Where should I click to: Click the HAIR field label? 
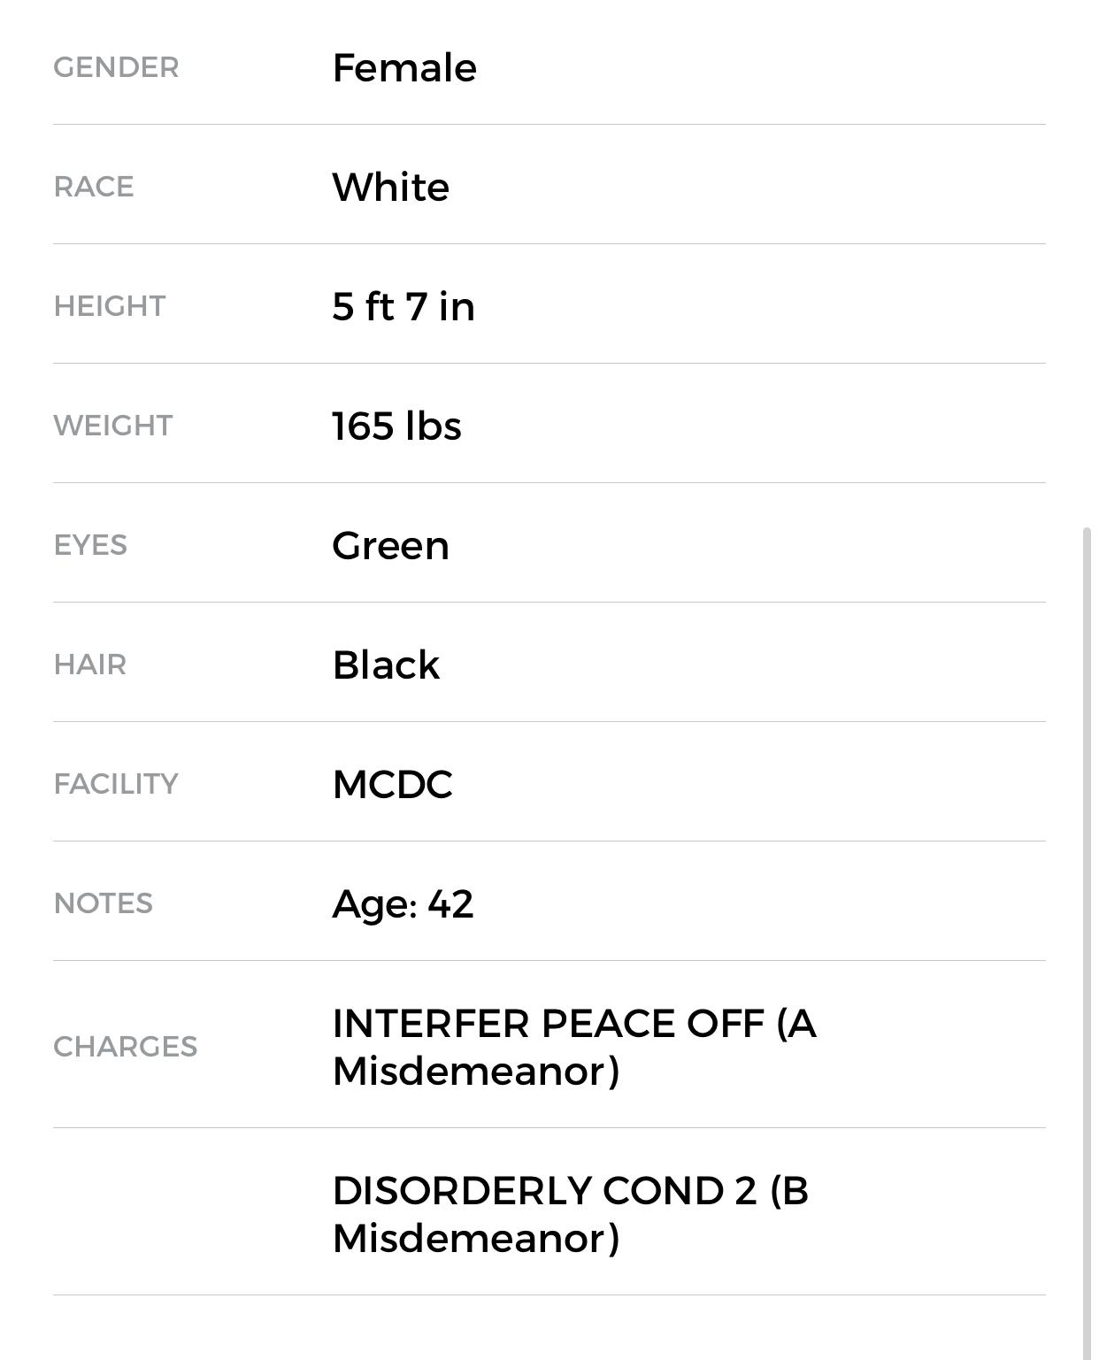click(89, 665)
